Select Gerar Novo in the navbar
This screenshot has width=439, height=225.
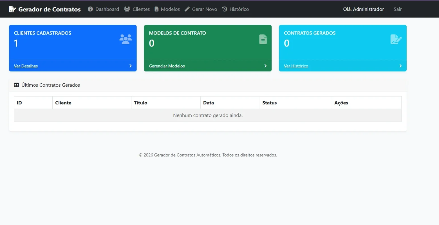point(205,9)
